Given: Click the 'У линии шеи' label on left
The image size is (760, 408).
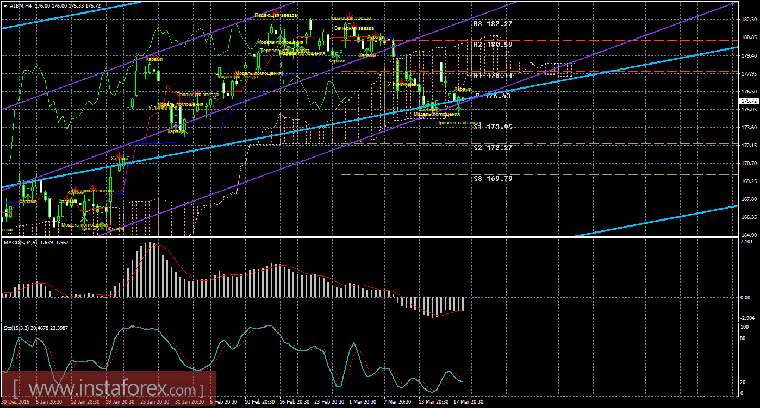Looking at the screenshot, I should click(162, 108).
